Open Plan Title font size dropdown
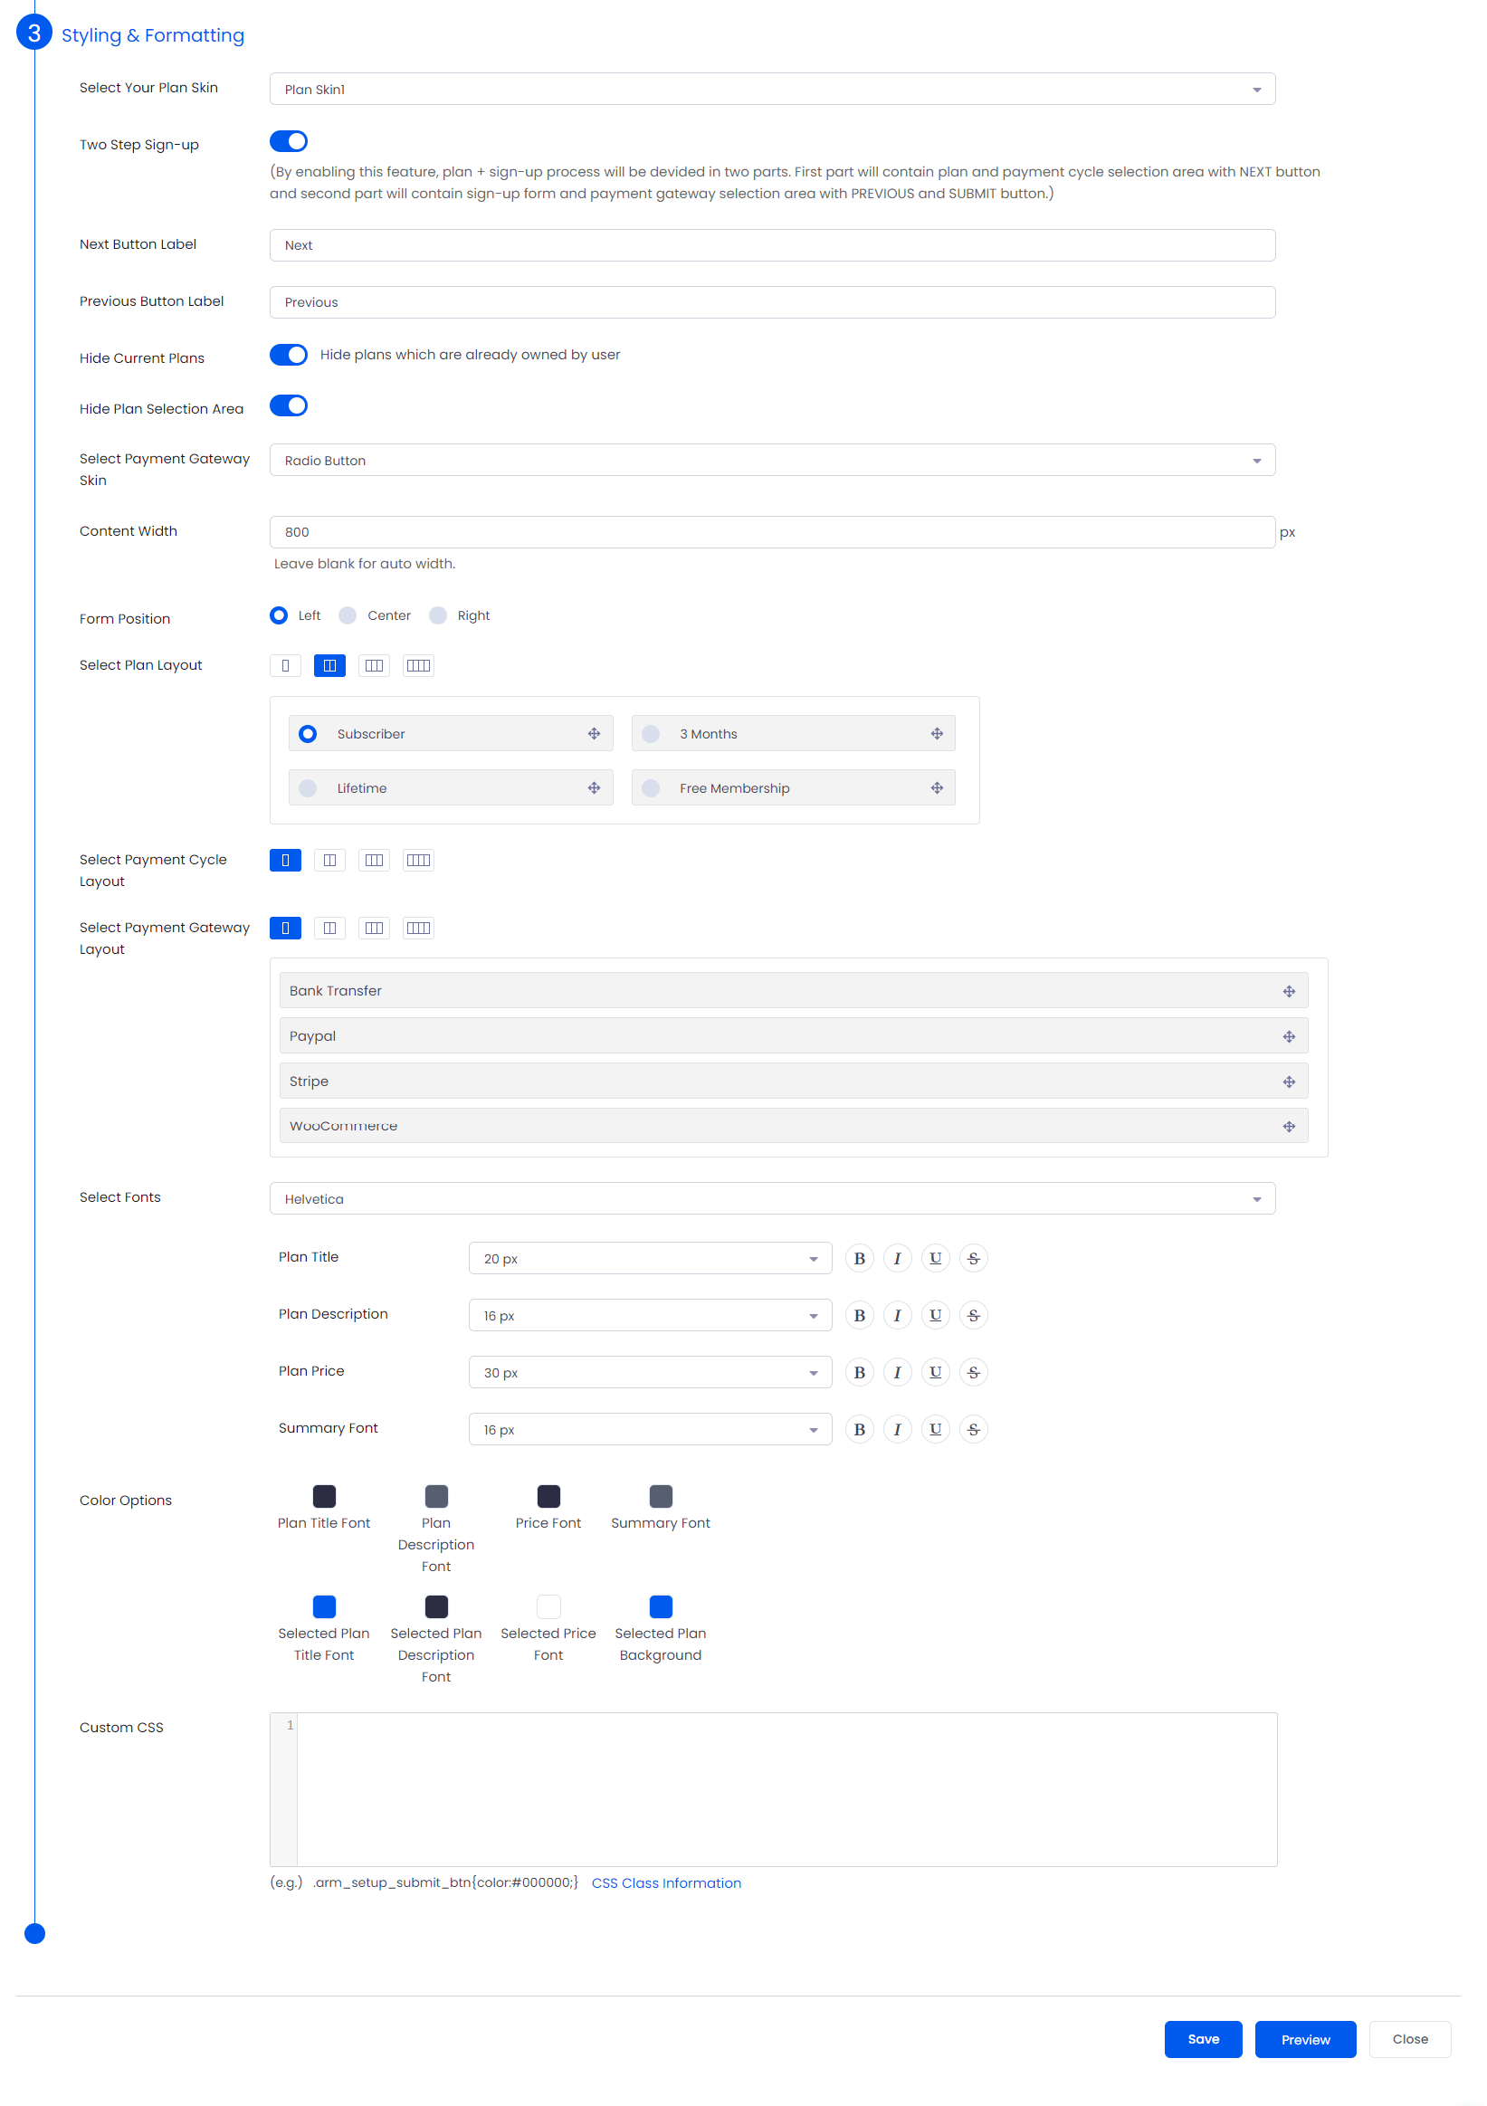This screenshot has height=2106, width=1487. (651, 1259)
